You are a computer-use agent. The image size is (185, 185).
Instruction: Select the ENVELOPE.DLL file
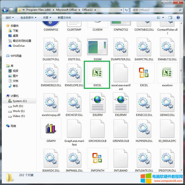74,75
